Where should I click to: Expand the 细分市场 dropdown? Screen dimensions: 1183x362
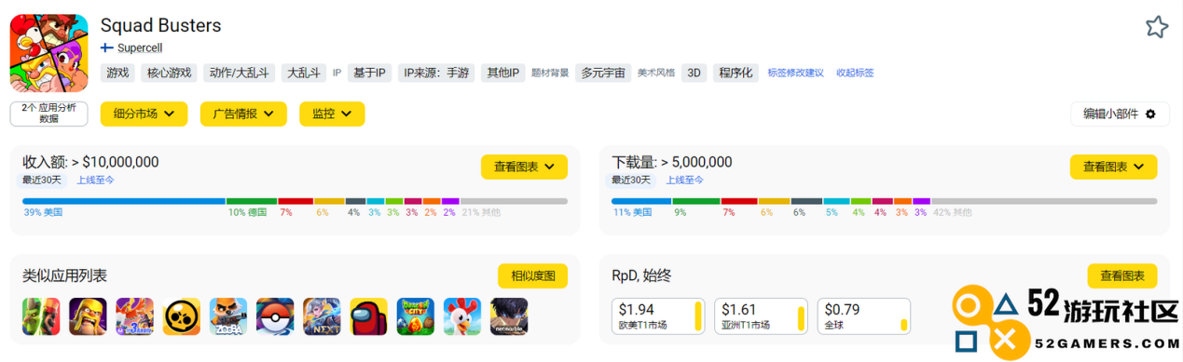[144, 114]
